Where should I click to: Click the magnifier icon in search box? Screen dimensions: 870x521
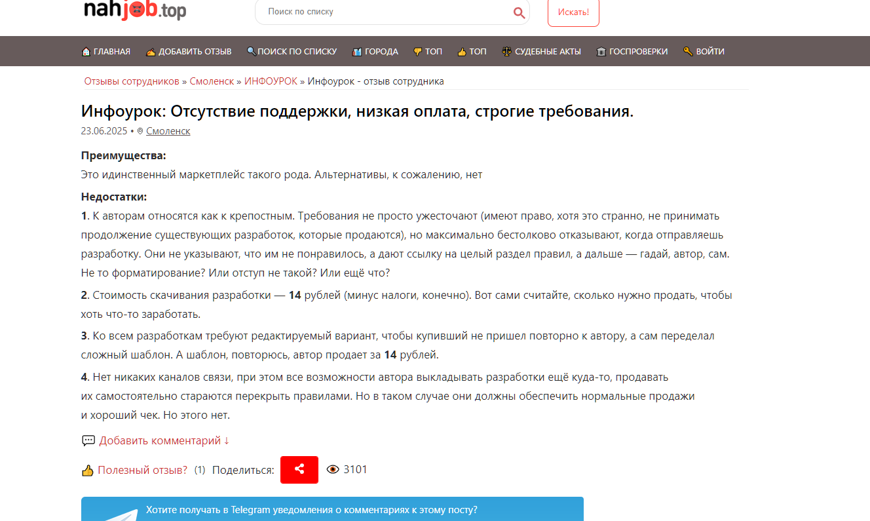519,12
